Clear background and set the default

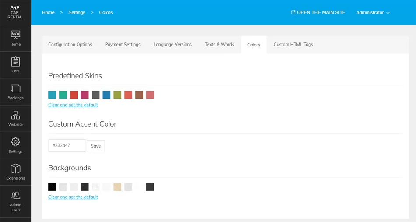click(73, 197)
